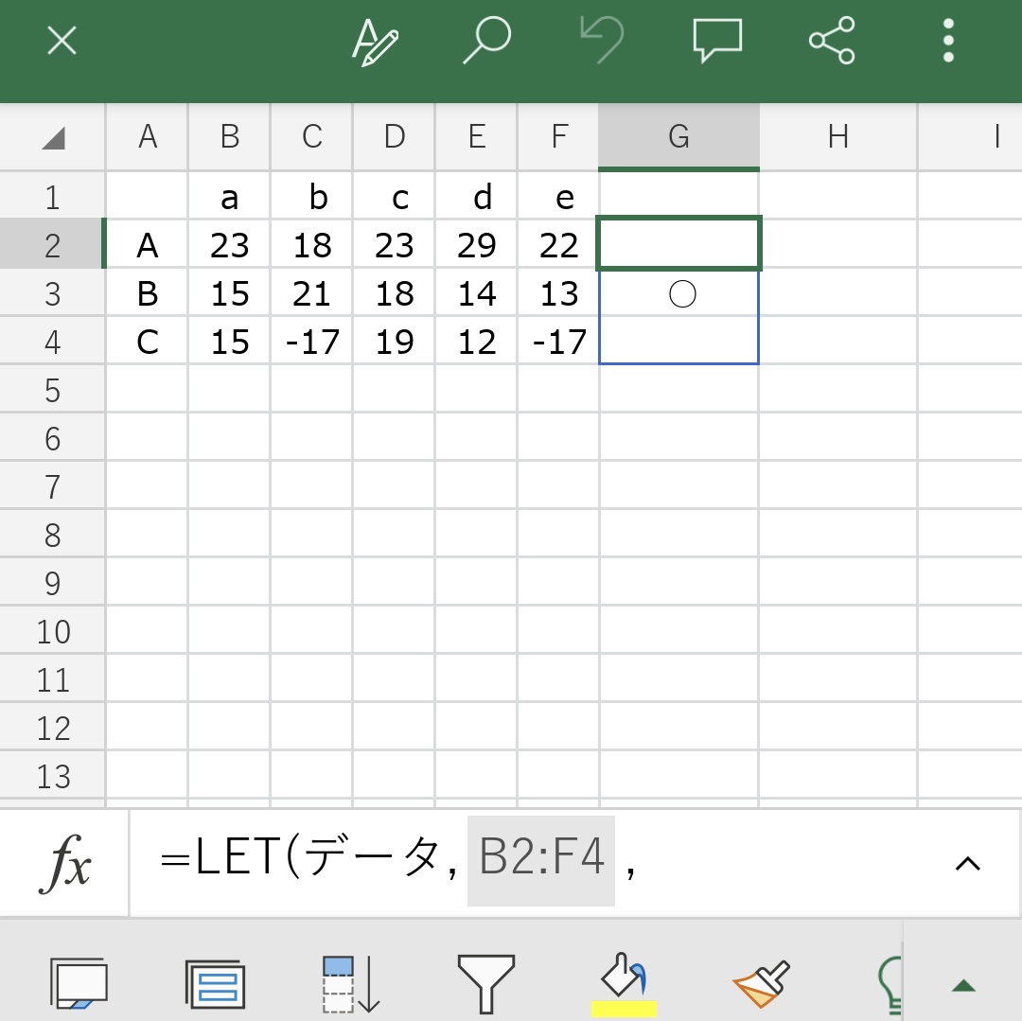Select column F header
Viewport: 1022px width, 1021px height.
tap(558, 137)
